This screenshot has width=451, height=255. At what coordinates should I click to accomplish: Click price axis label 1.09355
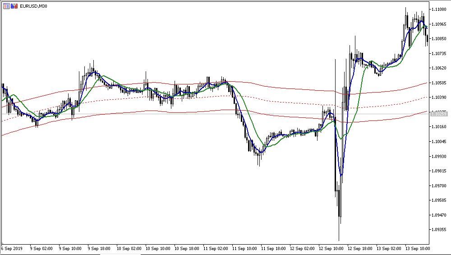click(439, 230)
